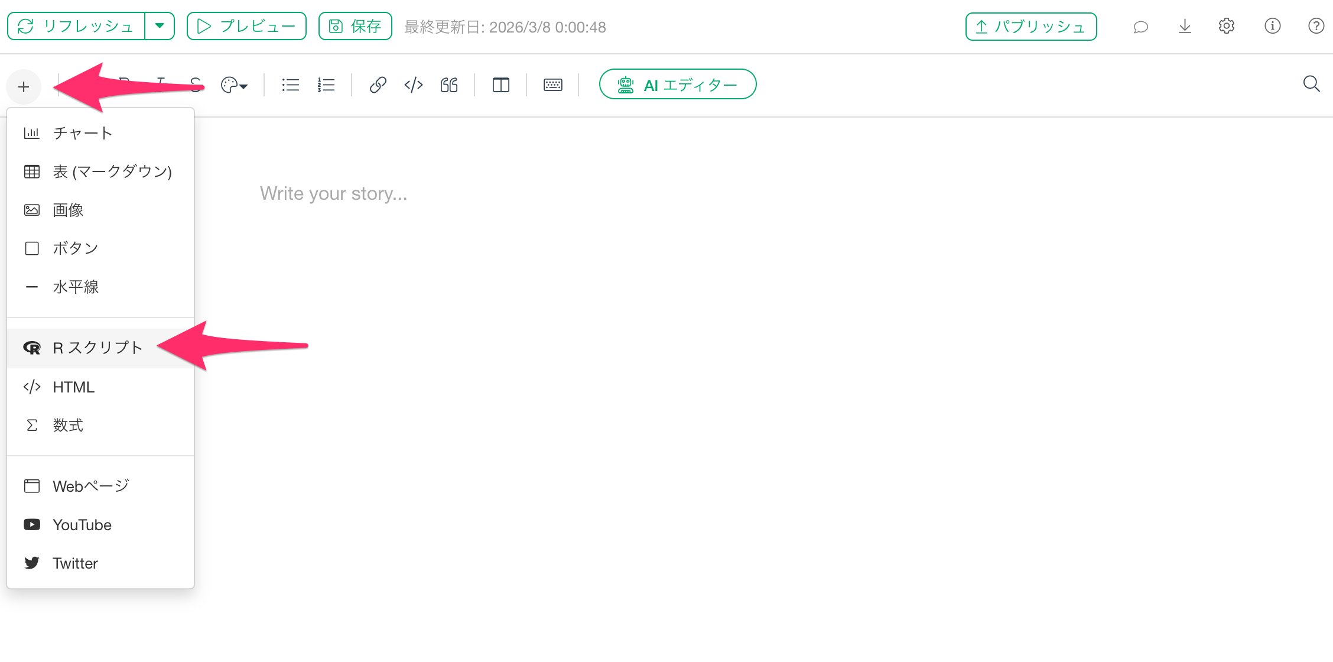The width and height of the screenshot is (1333, 662).
Task: Click the パブリッシュ button
Action: coord(1031,27)
